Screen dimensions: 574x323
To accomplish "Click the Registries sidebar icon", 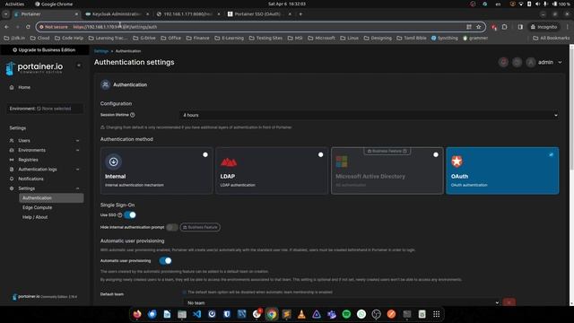I will pyautogui.click(x=12, y=160).
